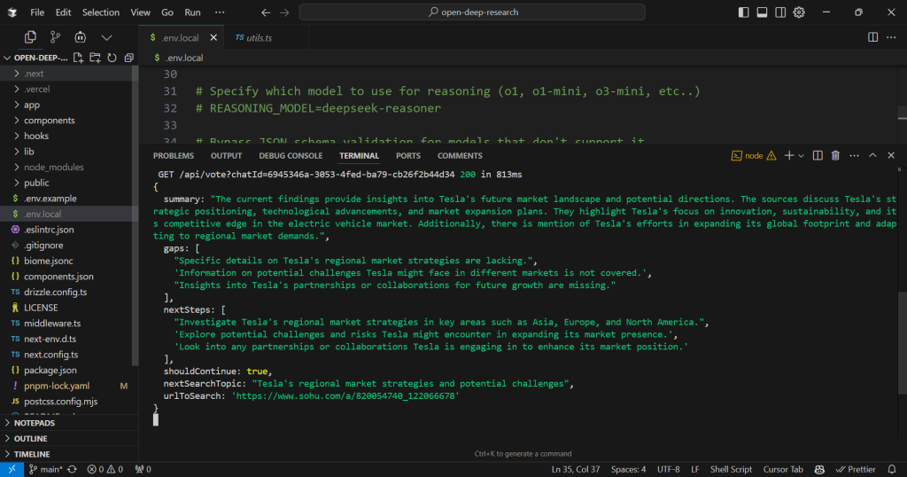Maximize the panel with the up chevron
Image resolution: width=907 pixels, height=477 pixels.
click(x=872, y=155)
